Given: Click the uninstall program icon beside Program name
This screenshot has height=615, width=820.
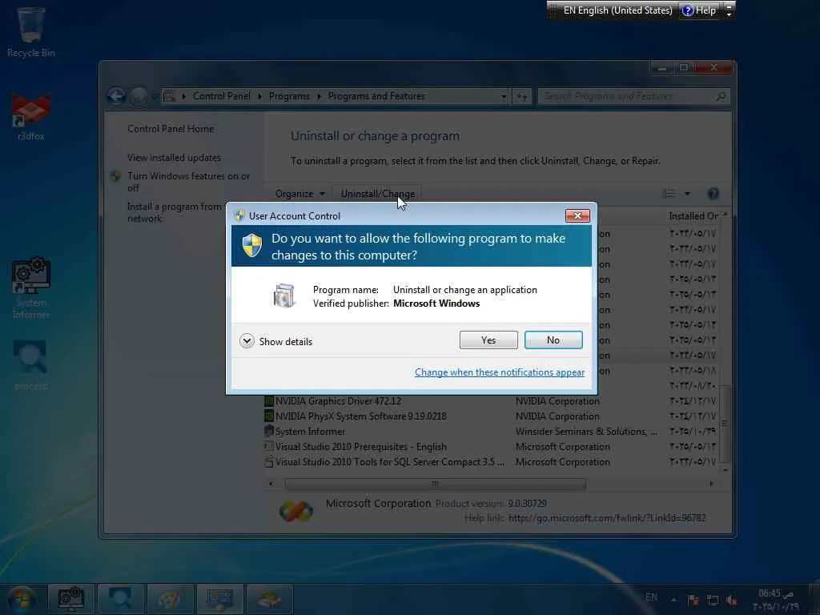Looking at the screenshot, I should [284, 296].
